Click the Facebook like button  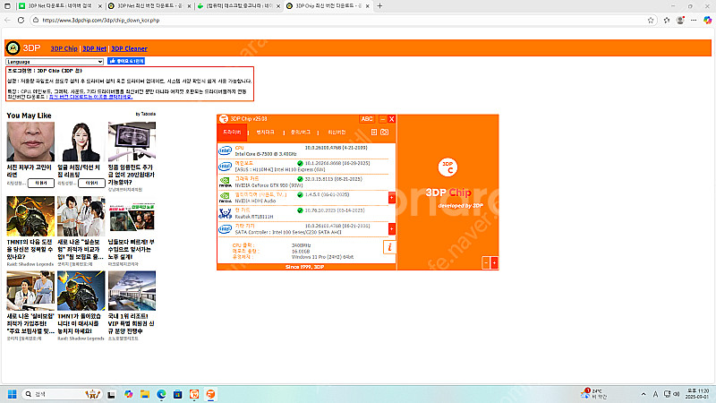point(126,61)
